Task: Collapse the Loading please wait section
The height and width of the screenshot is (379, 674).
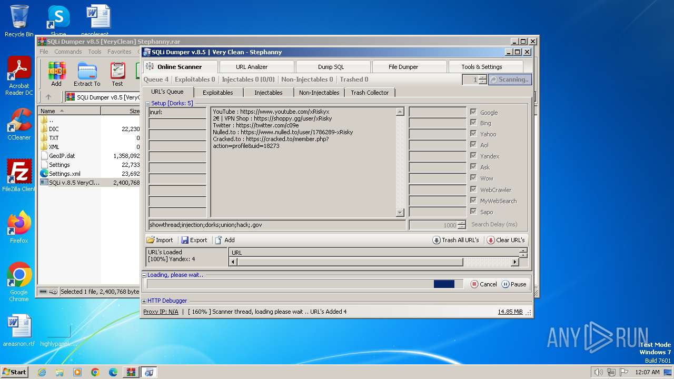Action: click(x=144, y=275)
